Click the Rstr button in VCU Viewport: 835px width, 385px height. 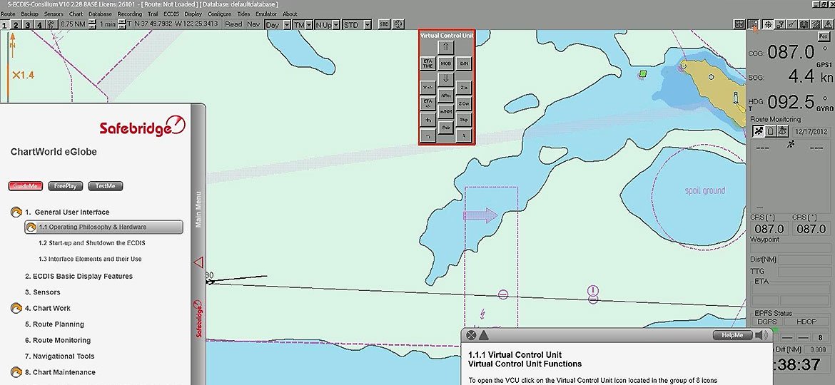446,128
